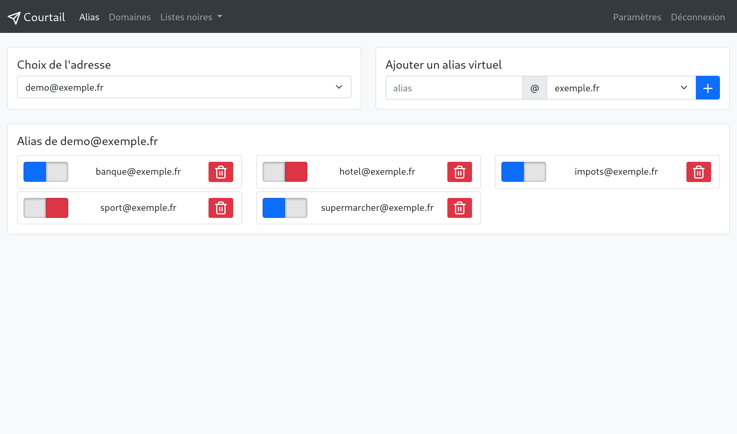
Task: Delete the supermarcher@exemple.fr alias
Action: coord(459,208)
